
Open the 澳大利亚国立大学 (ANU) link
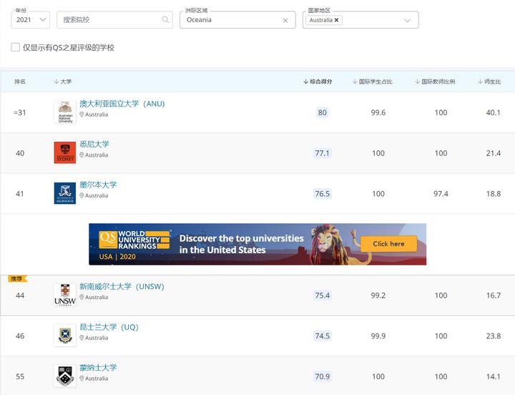(x=122, y=104)
